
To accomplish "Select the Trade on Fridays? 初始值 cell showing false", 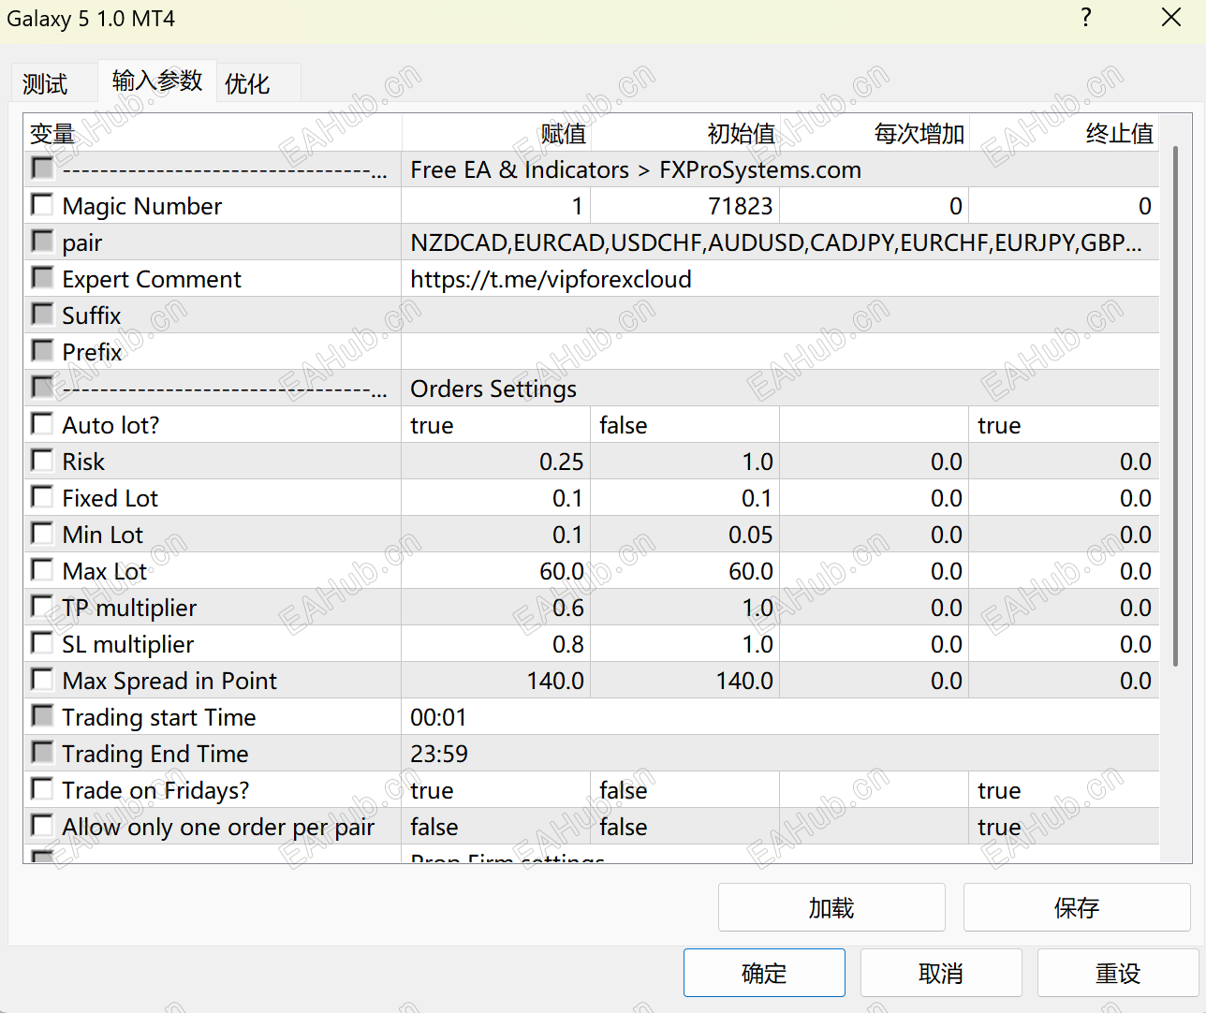I will click(685, 790).
